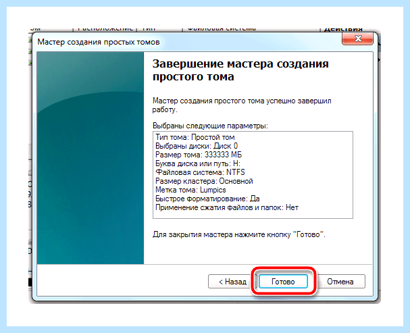Go back with the Назад button
This screenshot has height=333, width=410.
[x=232, y=282]
